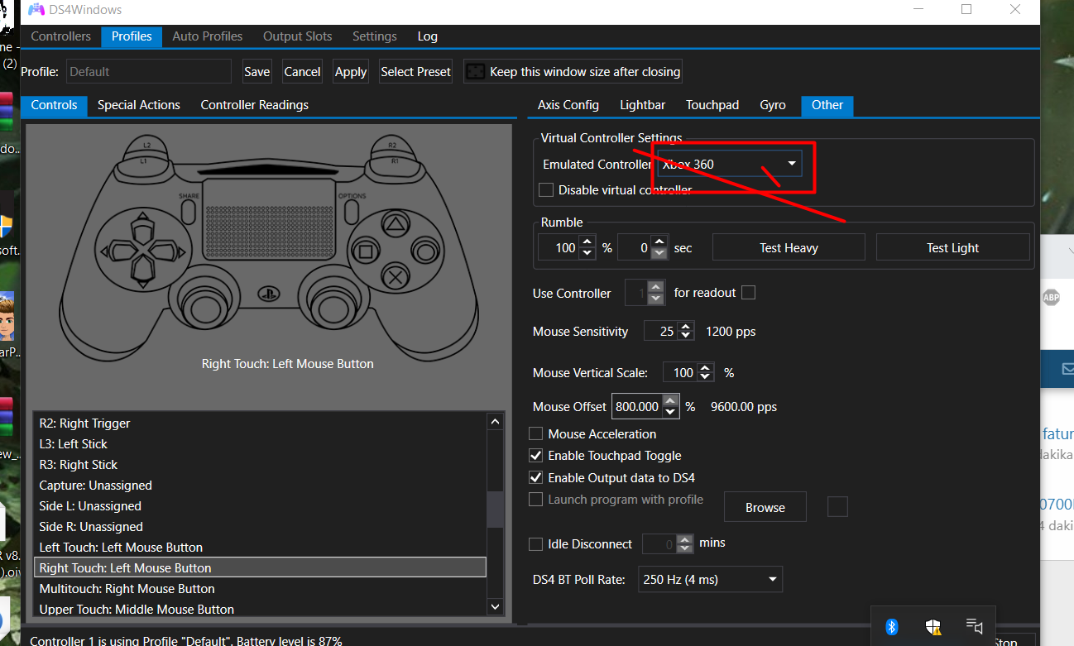
Task: Decrease the Mouse Offset value
Action: point(670,412)
